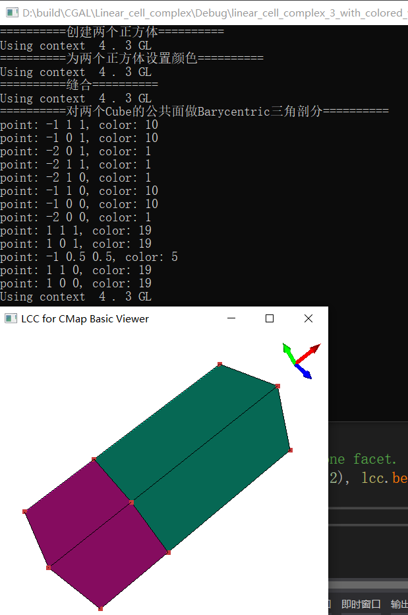Click the line "point: 1 0 1, color: 19"
Image resolution: width=408 pixels, height=615 pixels.
pyautogui.click(x=76, y=244)
